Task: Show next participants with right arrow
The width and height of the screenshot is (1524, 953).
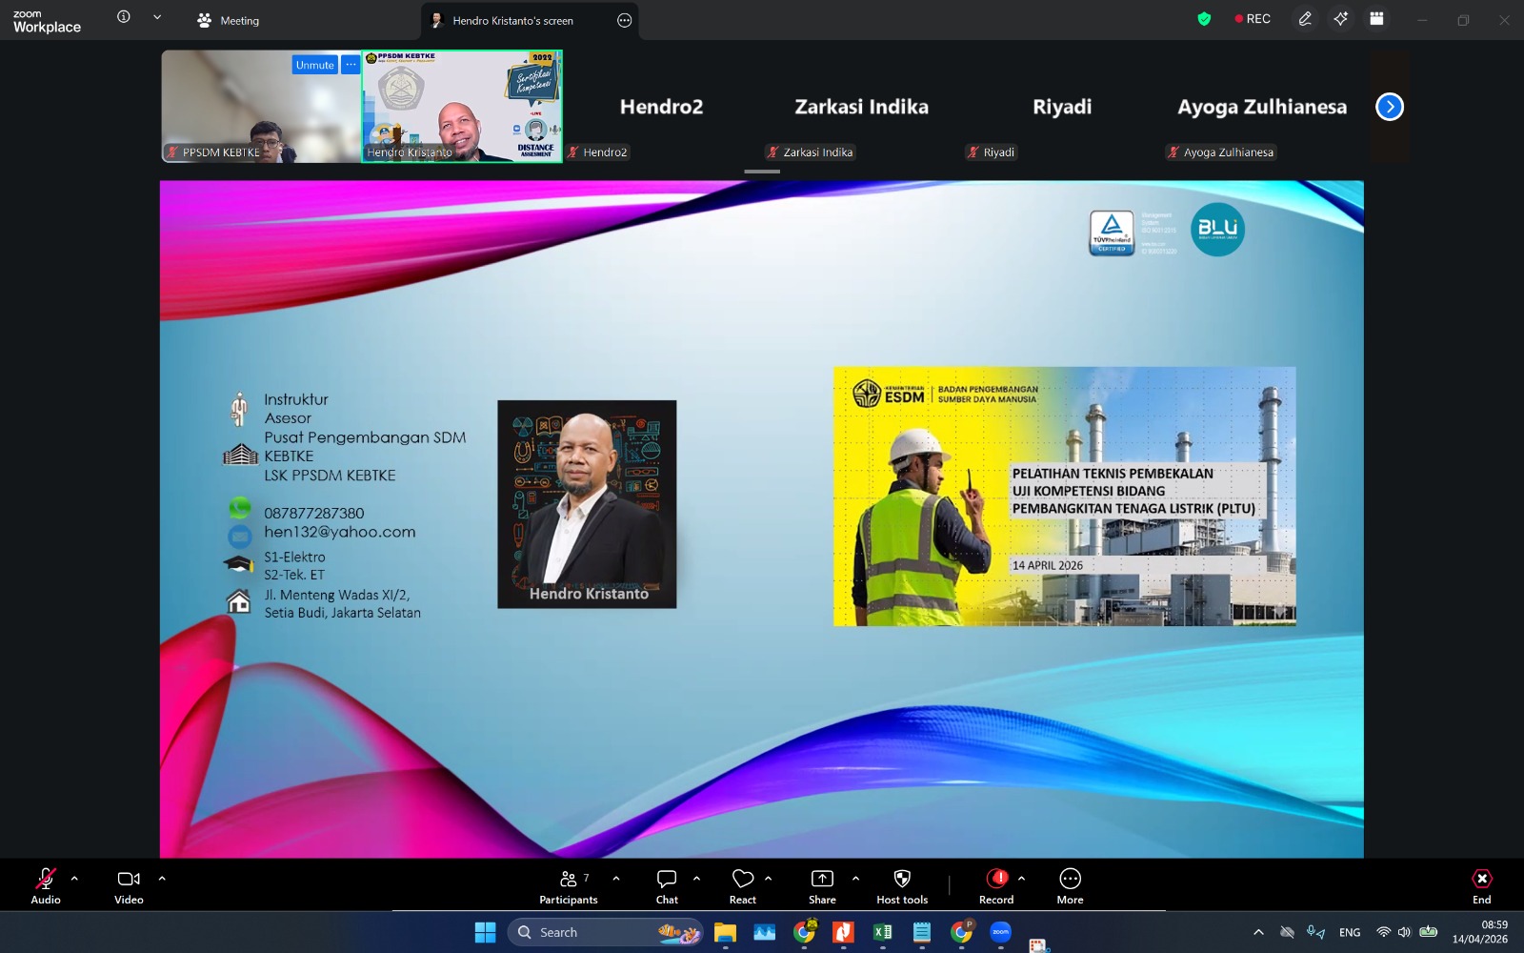Action: [x=1390, y=107]
